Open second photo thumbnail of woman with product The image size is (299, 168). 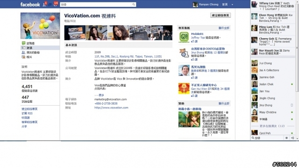coord(97,33)
